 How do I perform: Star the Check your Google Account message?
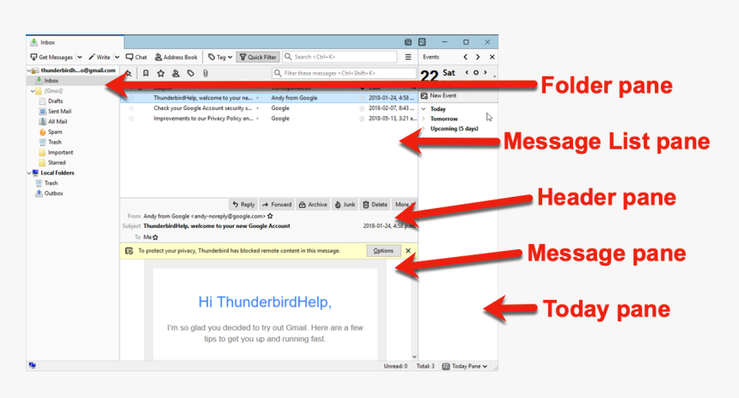[131, 108]
